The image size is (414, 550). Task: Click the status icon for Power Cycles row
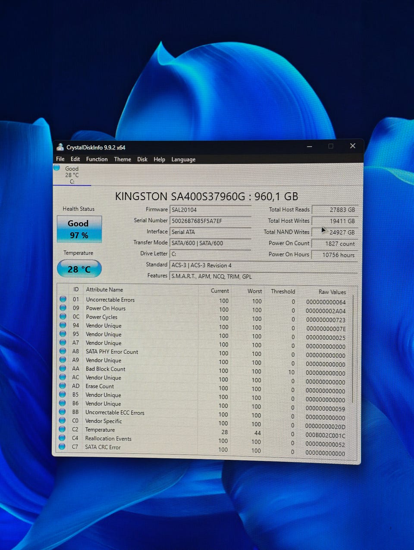[63, 316]
